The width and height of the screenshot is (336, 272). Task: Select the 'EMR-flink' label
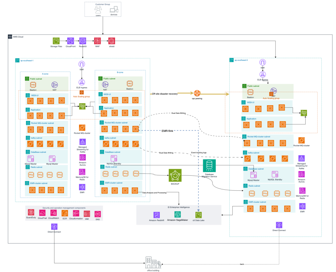point(167,131)
